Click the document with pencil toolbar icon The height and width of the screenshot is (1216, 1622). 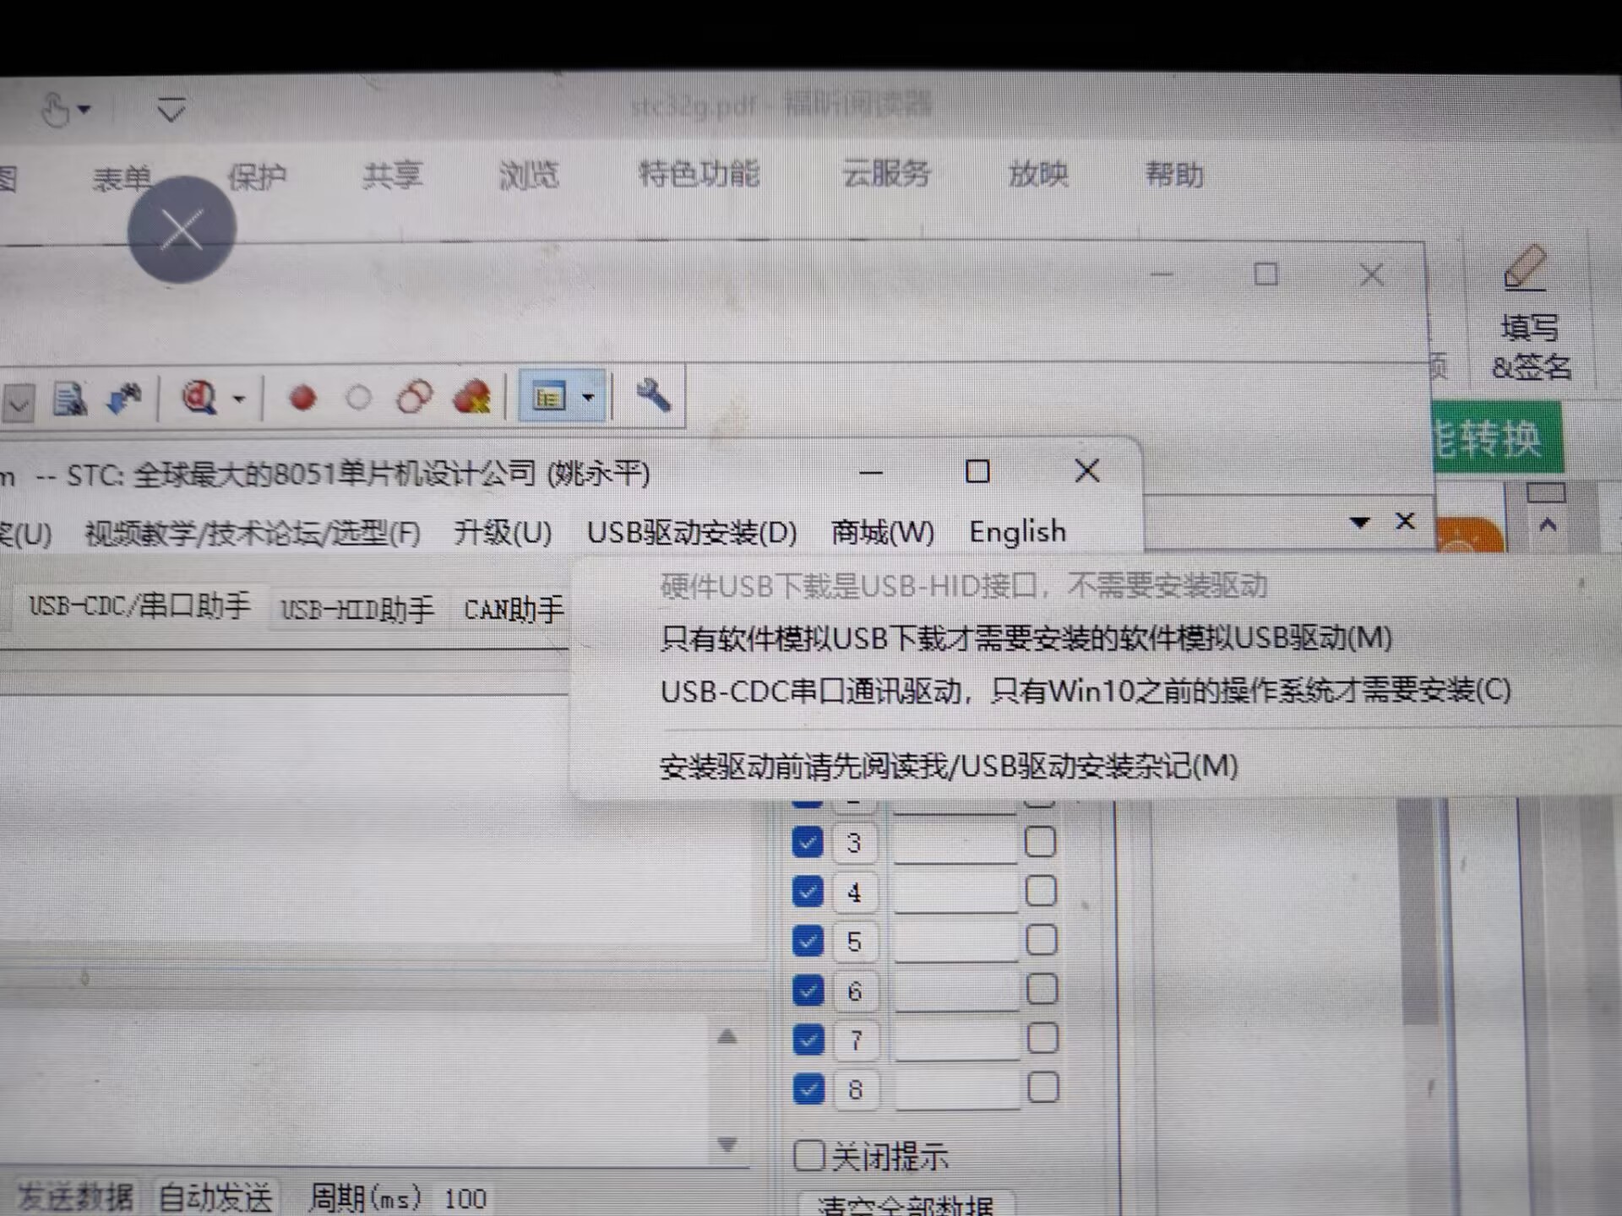pos(69,399)
